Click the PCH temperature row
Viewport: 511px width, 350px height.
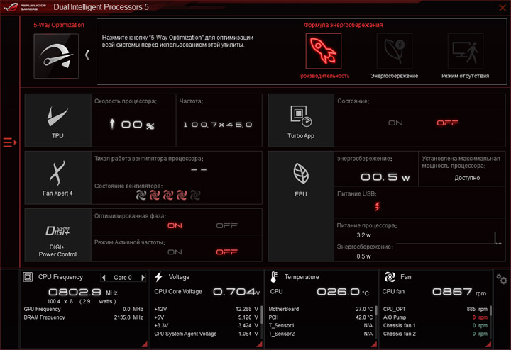pos(320,317)
